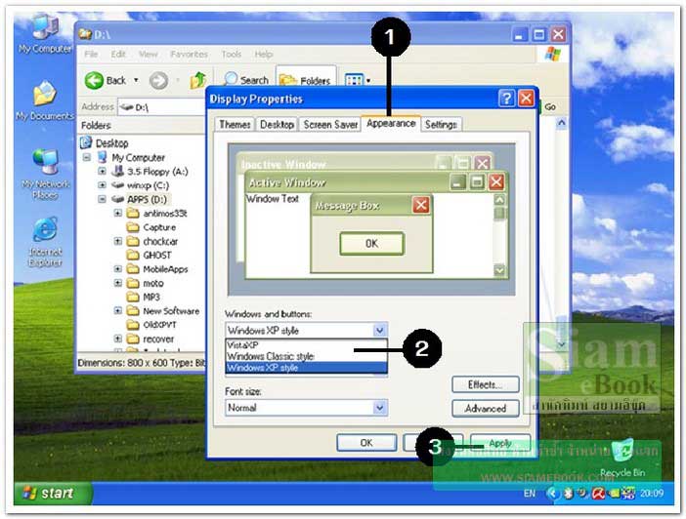Screen dimensions: 686x519
Task: Open My Documents desktop icon
Action: pos(45,100)
